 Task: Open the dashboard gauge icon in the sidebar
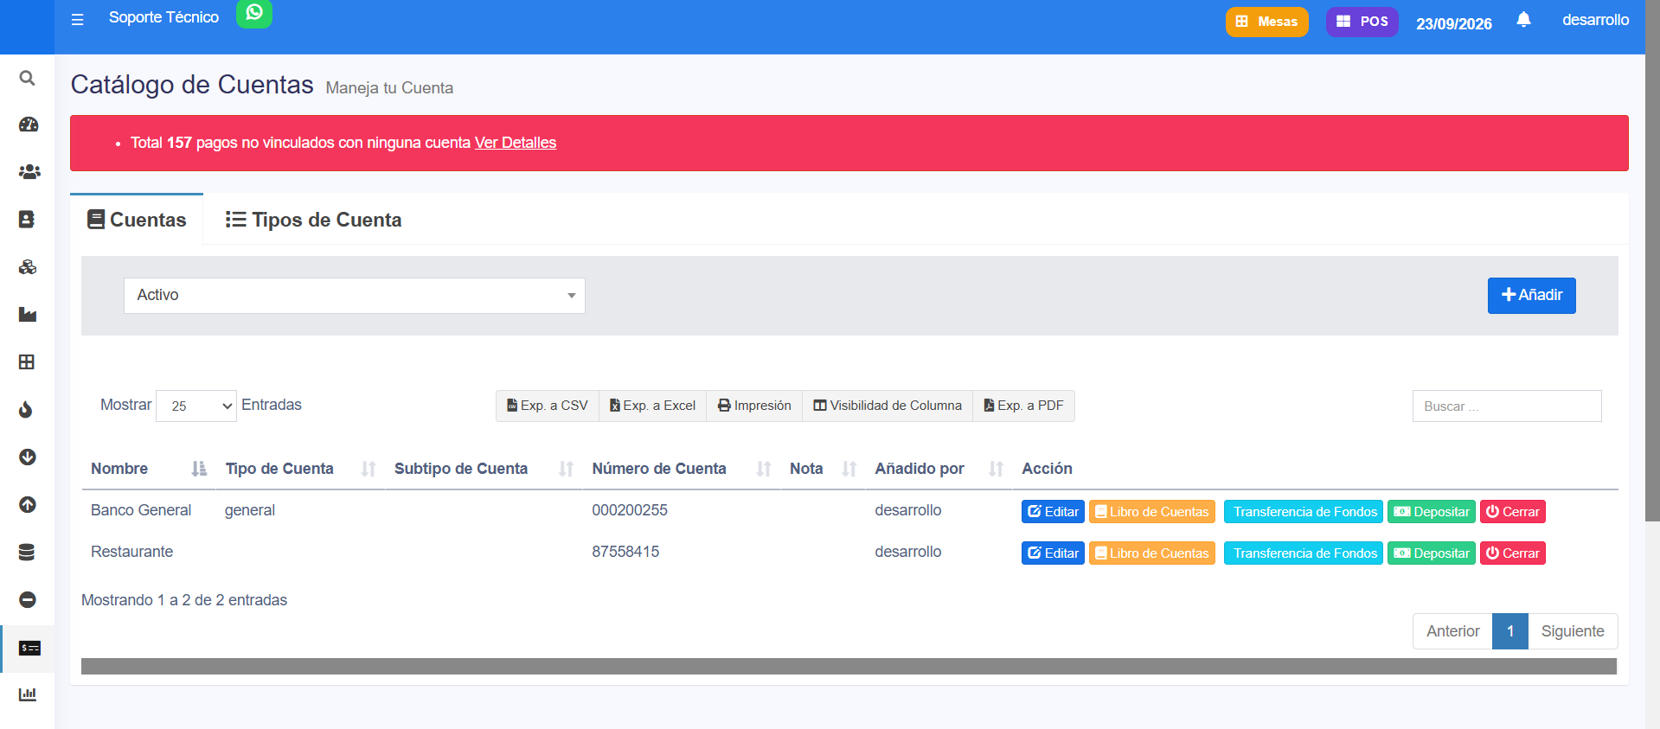point(28,125)
